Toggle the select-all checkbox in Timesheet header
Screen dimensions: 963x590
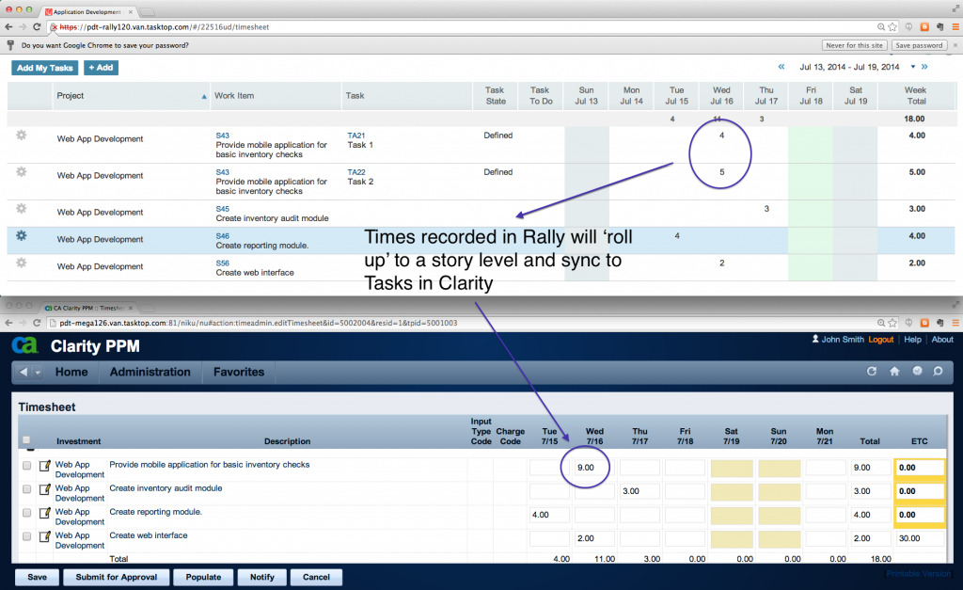click(25, 439)
